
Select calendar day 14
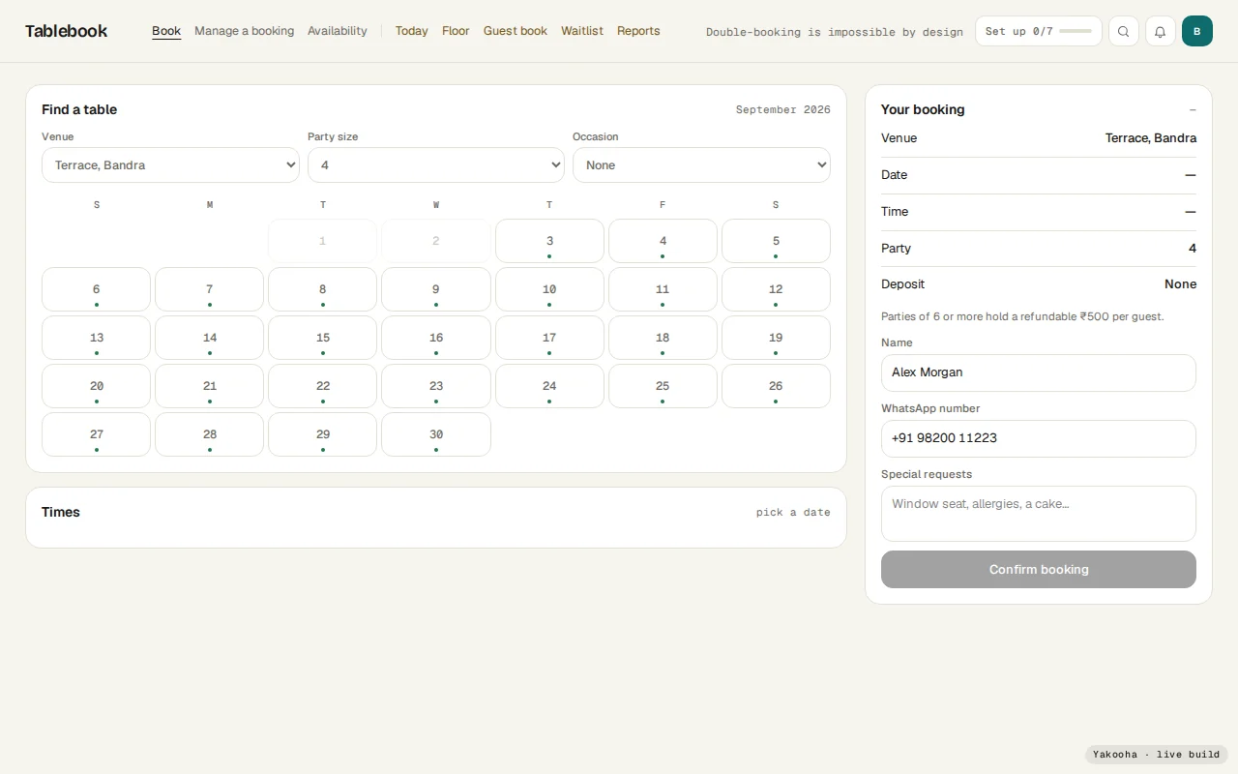click(x=209, y=338)
